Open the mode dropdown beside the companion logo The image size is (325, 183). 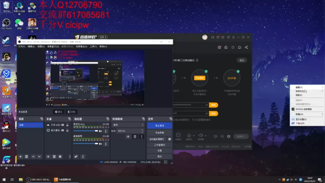pos(103,37)
